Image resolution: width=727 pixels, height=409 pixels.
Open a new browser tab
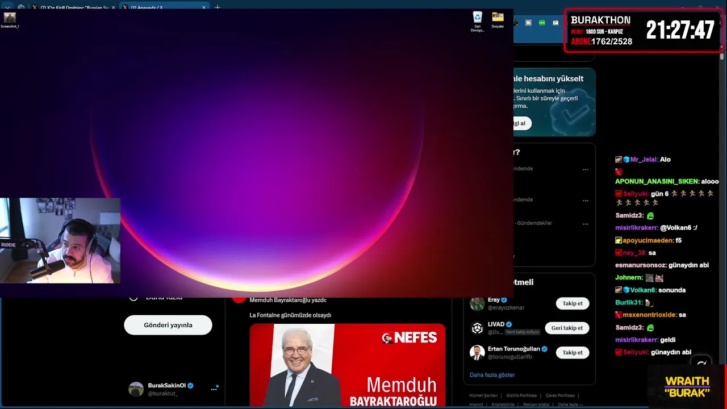point(218,7)
